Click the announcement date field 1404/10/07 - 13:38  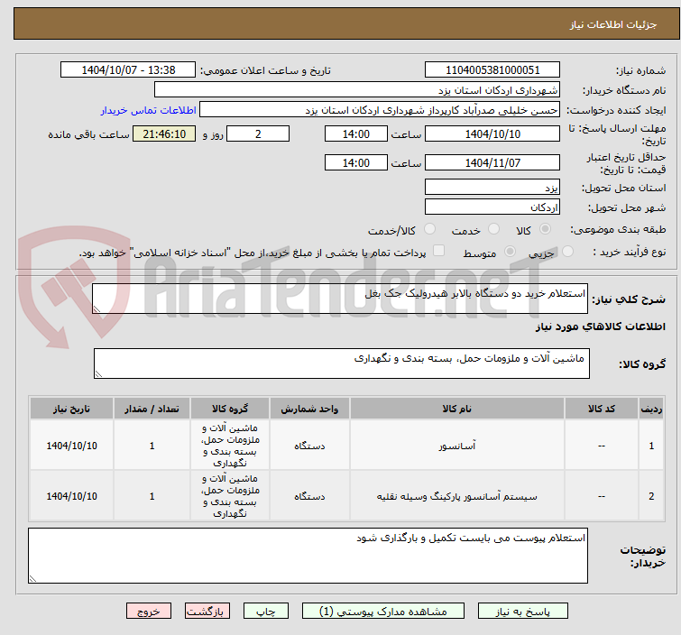point(128,70)
